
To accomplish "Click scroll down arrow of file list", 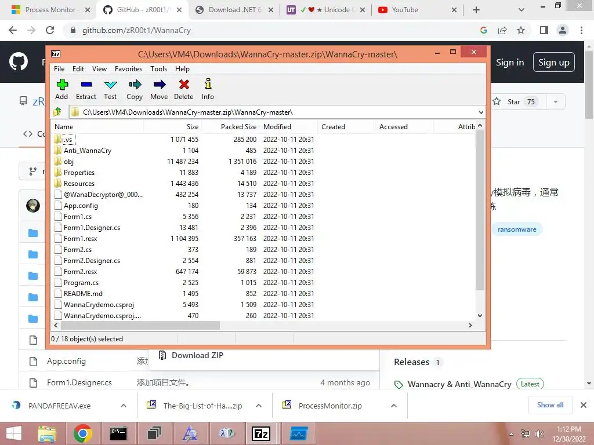I will pyautogui.click(x=480, y=316).
